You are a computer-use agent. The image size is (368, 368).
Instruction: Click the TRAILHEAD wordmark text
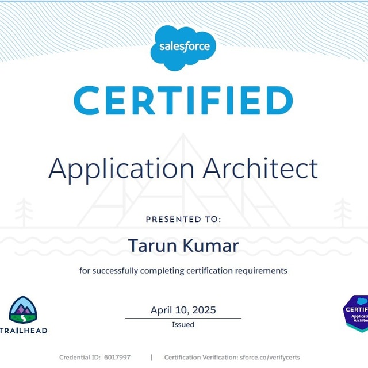point(24,331)
